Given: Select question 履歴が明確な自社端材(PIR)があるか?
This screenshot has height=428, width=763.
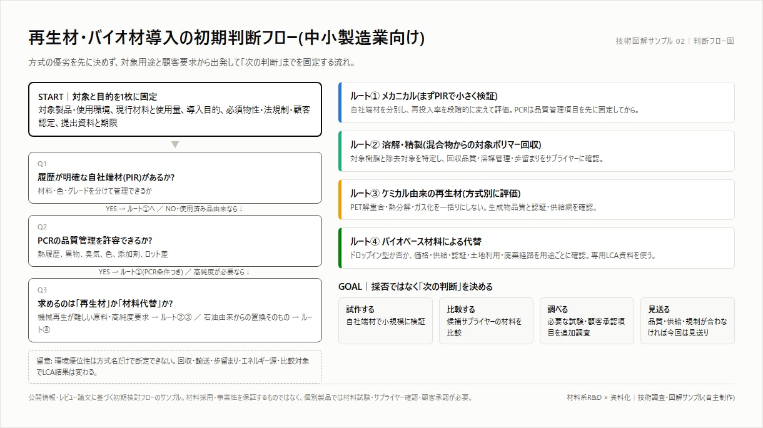Looking at the screenshot, I should click(x=106, y=177).
